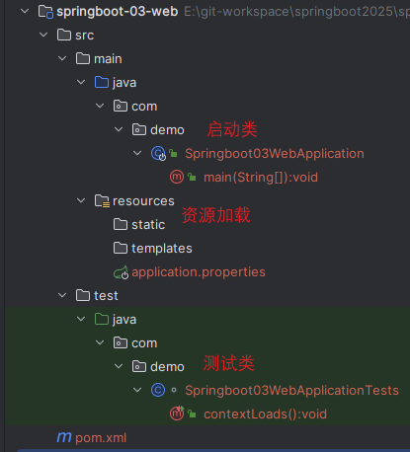Click the com package icon under test
This screenshot has height=452, width=410.
pyautogui.click(x=121, y=342)
